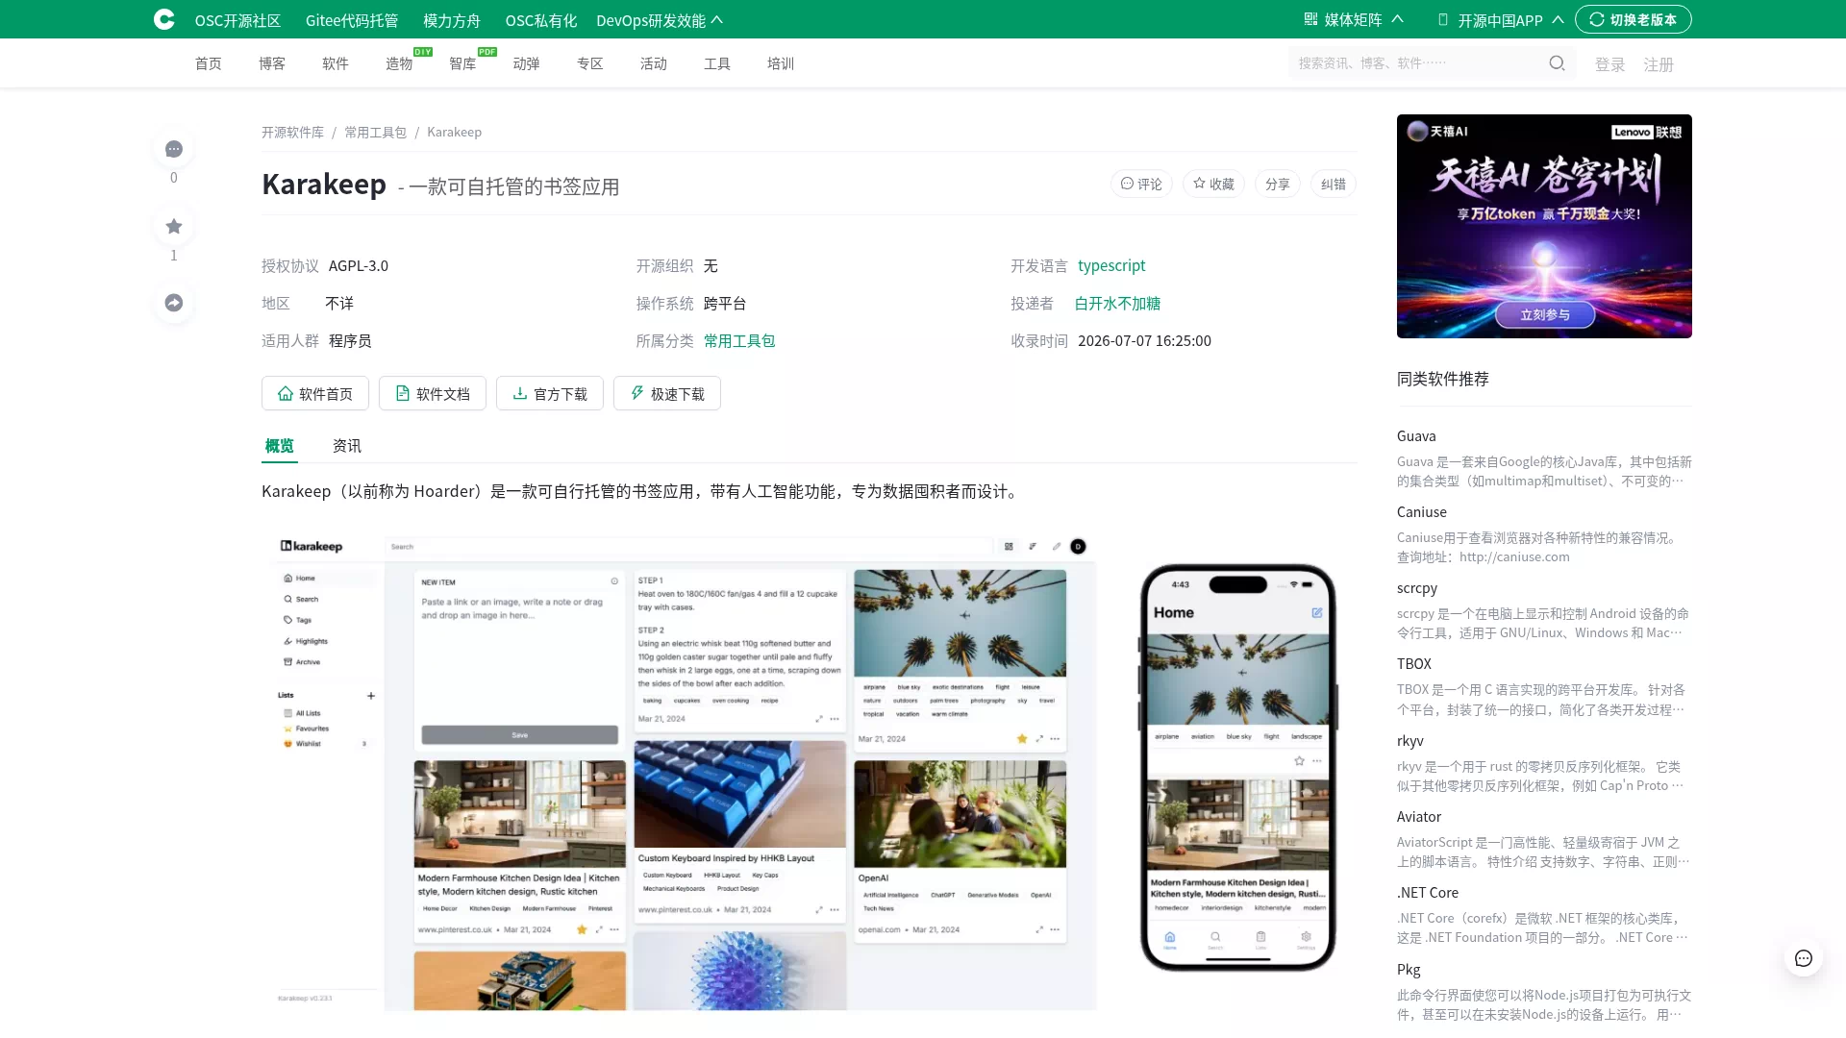Click the share arrow icon in left sidebar
Screen dimensions: 1846x1038
pyautogui.click(x=174, y=303)
